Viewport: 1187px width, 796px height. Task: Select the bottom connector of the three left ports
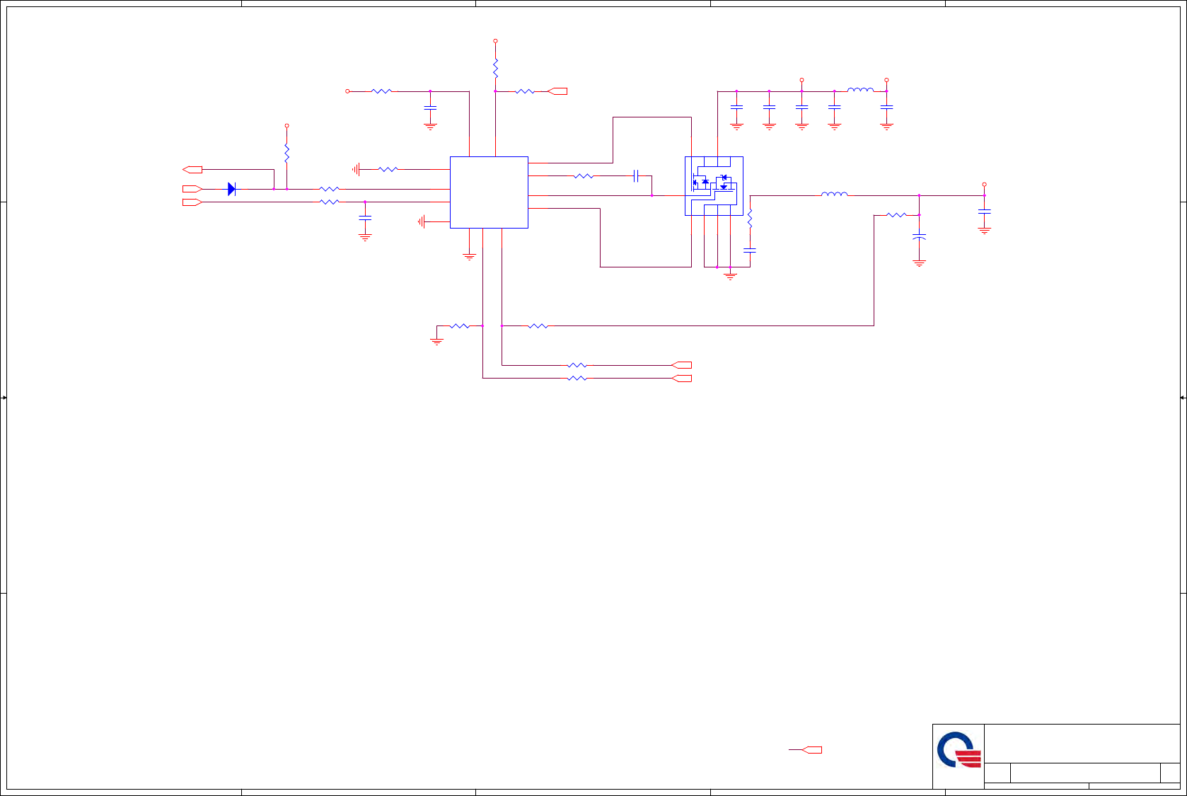tap(192, 202)
